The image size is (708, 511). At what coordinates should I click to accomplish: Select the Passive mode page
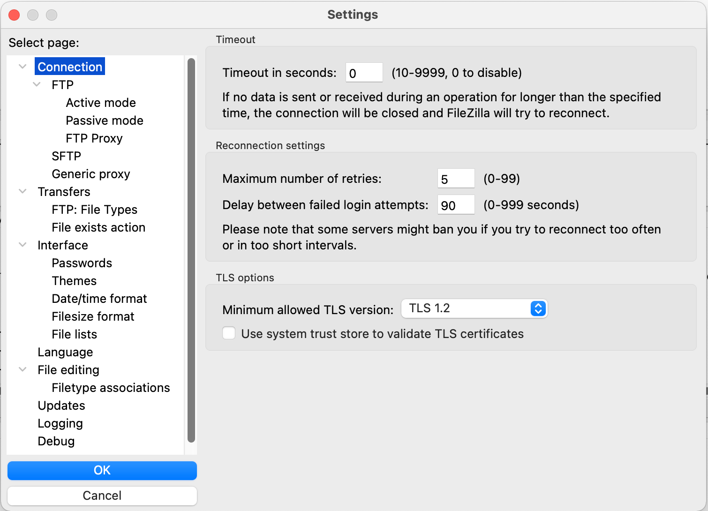(x=104, y=120)
